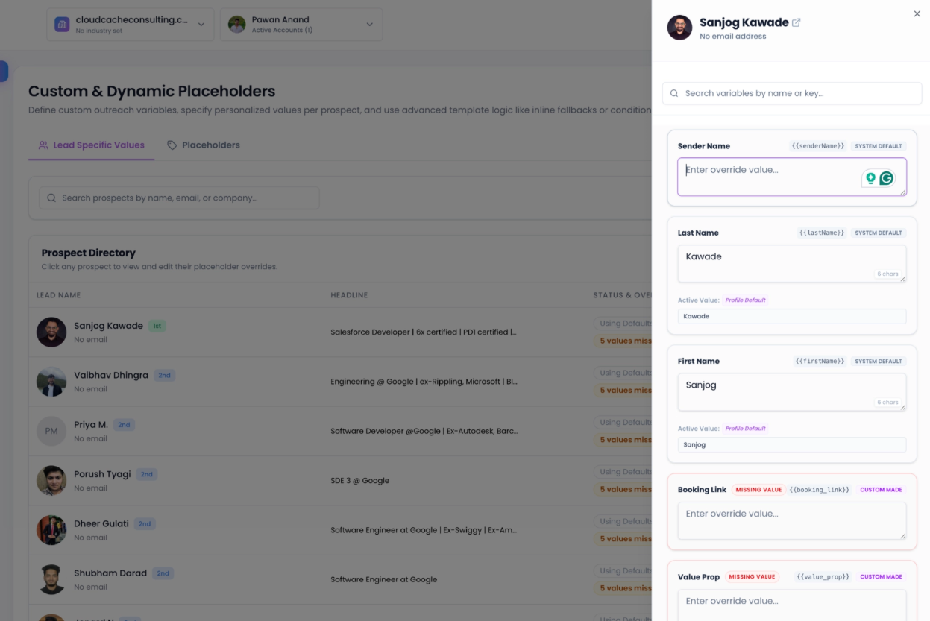Focus the Search variables by name field
The height and width of the screenshot is (621, 930).
792,93
